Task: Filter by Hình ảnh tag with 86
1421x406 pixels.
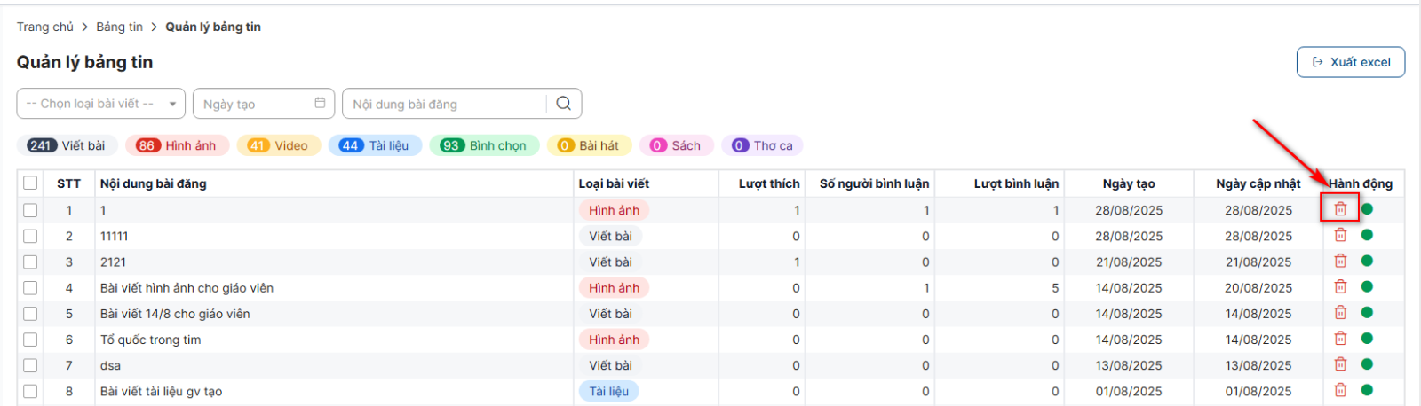Action: [x=177, y=145]
